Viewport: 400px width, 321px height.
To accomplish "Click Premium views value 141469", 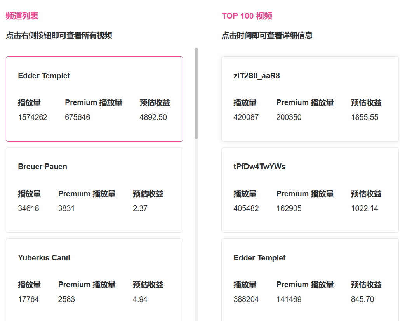I will pos(289,299).
